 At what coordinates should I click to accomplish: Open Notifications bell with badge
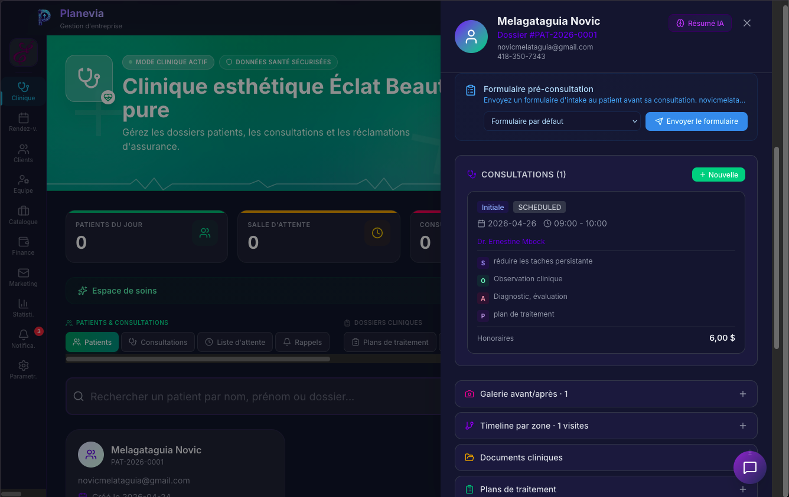[24, 339]
